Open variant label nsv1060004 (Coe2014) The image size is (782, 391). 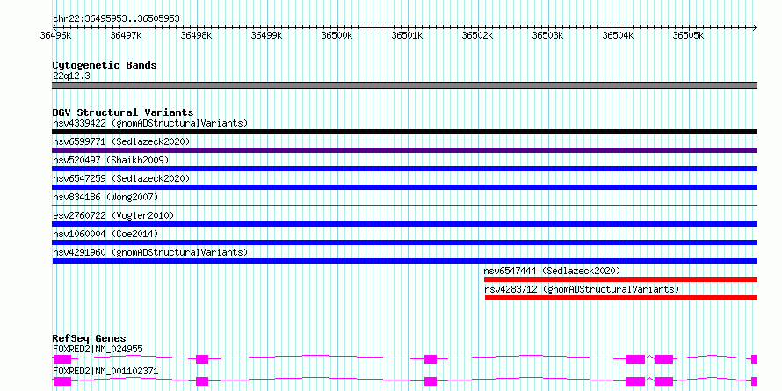click(105, 234)
